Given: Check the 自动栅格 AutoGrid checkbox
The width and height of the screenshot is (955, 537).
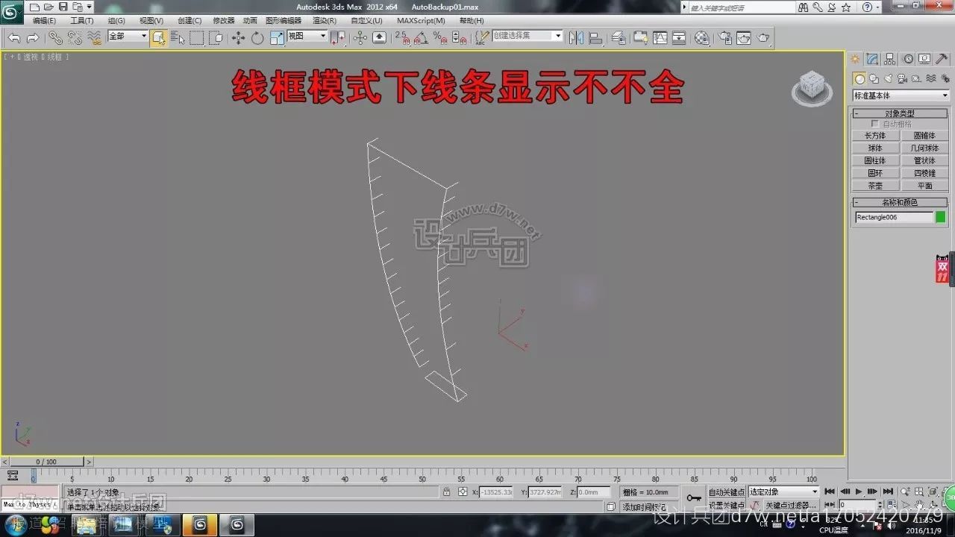Looking at the screenshot, I should pyautogui.click(x=875, y=123).
